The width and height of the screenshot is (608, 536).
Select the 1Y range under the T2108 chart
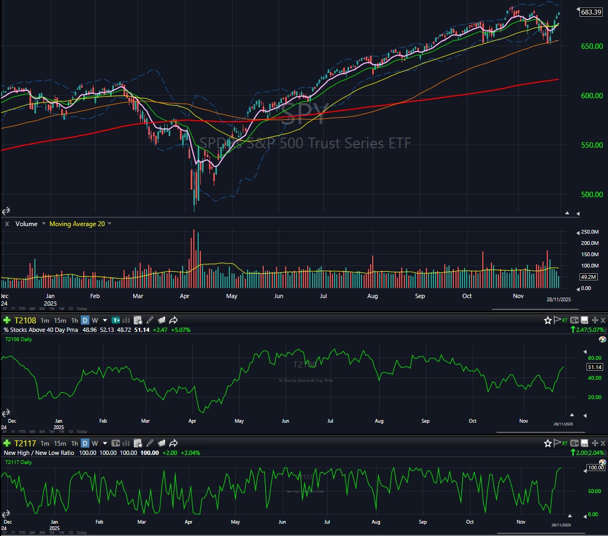(13, 431)
